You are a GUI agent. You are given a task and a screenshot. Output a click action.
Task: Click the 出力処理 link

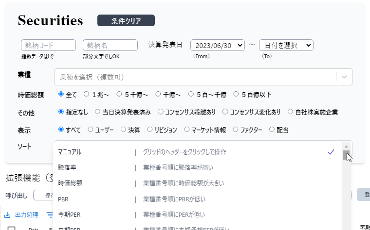[x=26, y=214]
